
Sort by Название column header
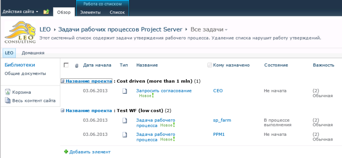[x=147, y=65]
